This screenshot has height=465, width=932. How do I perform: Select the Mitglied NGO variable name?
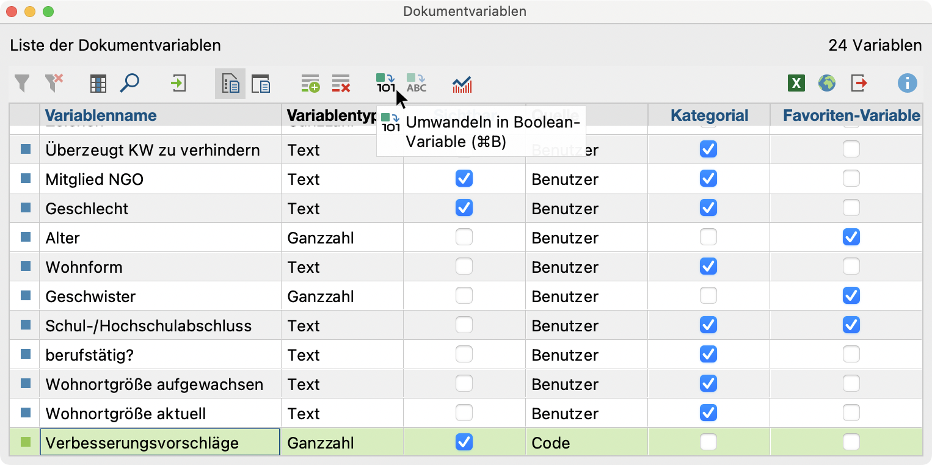(95, 179)
